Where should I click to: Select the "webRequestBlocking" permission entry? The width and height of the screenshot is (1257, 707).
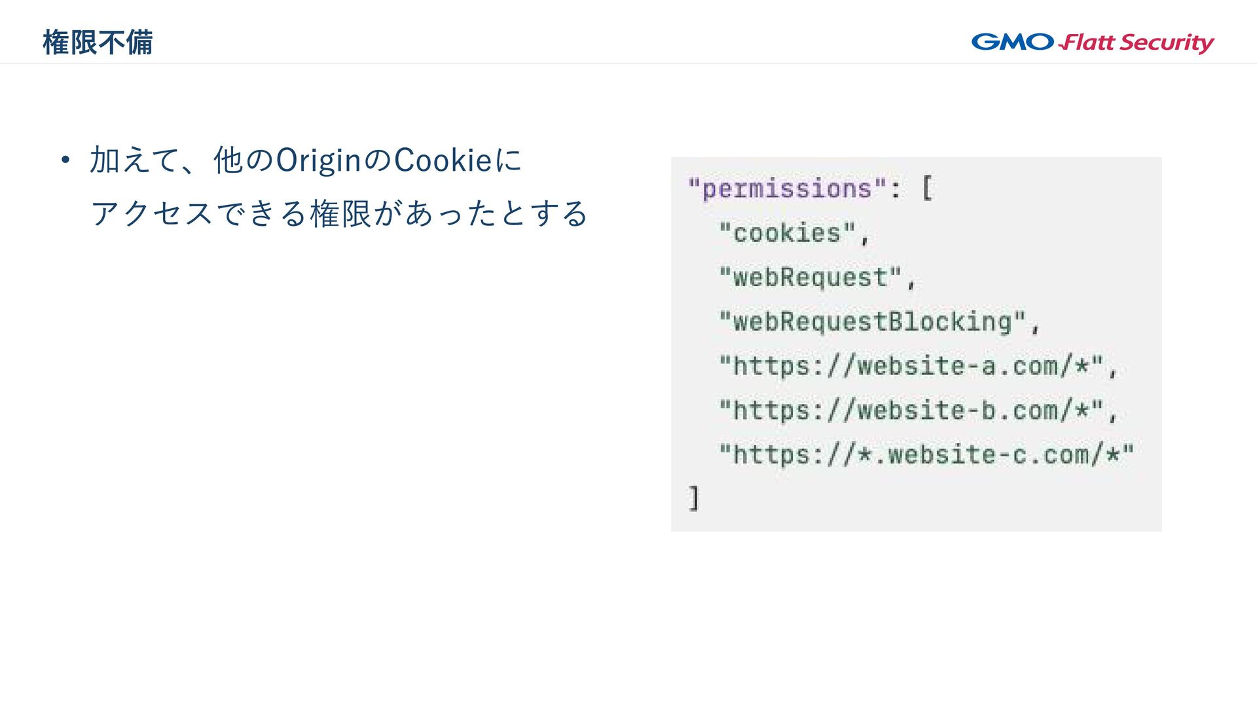(872, 321)
